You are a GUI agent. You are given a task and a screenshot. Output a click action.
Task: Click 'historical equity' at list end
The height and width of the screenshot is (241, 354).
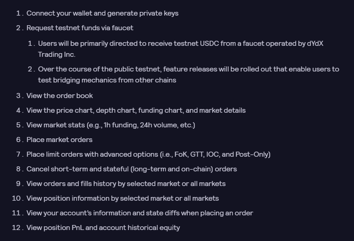click(x=154, y=228)
